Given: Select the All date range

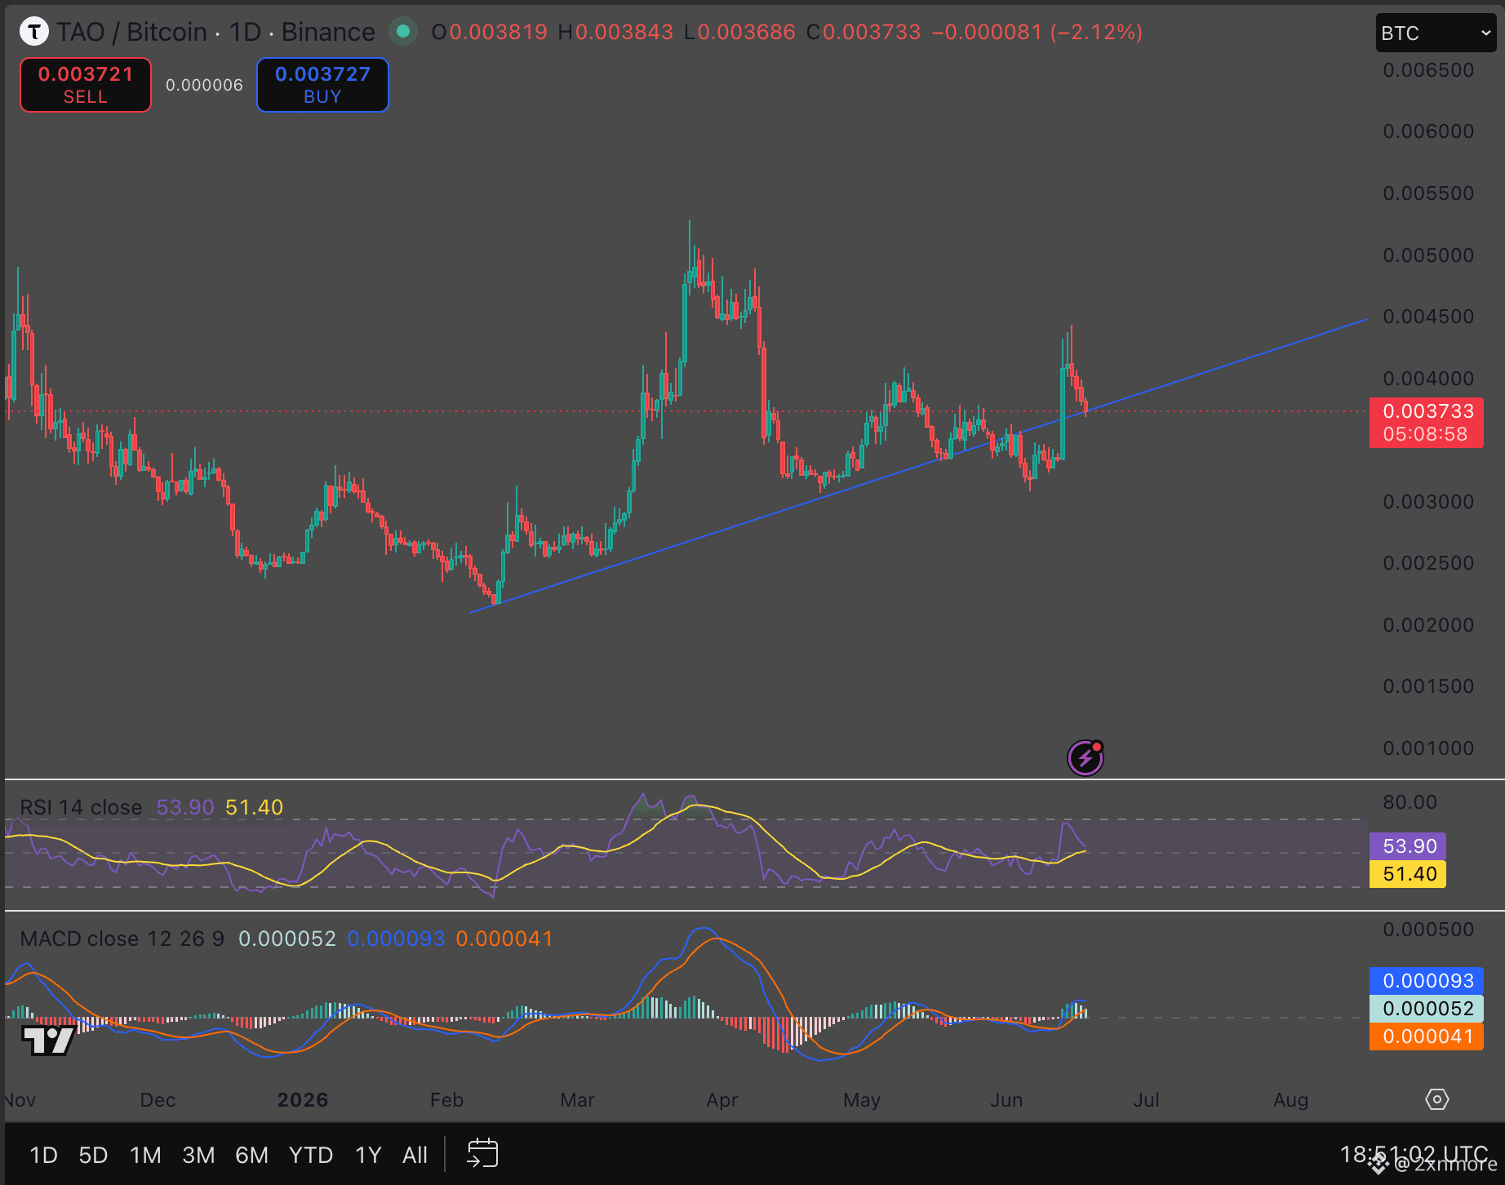Looking at the screenshot, I should click(415, 1155).
